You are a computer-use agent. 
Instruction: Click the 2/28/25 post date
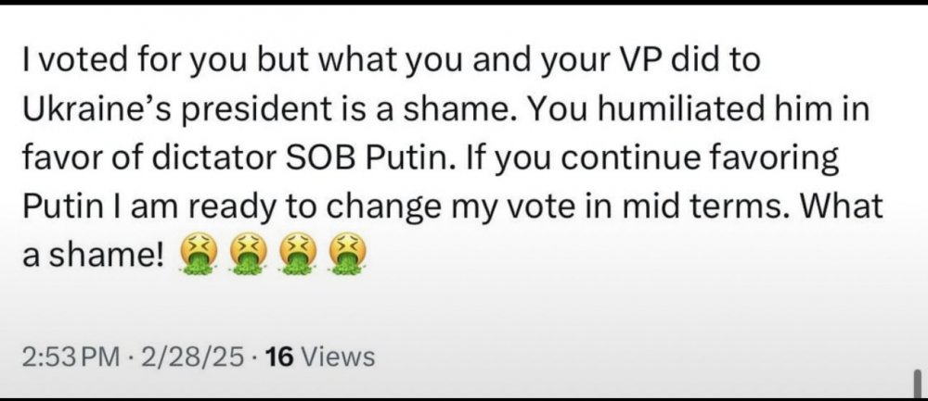click(192, 357)
